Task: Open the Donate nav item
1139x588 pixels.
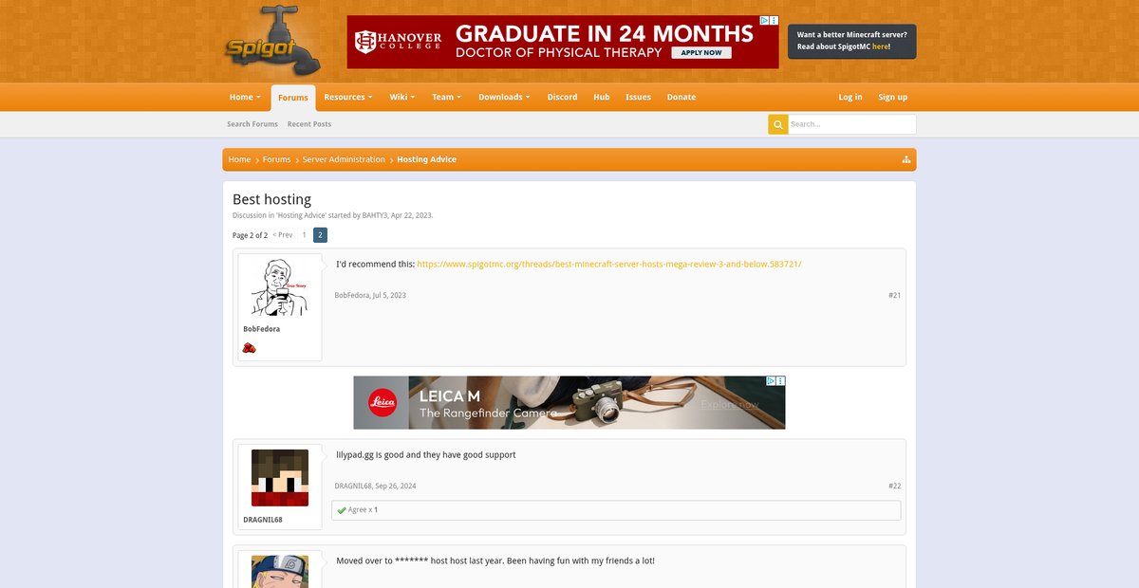Action: click(682, 97)
